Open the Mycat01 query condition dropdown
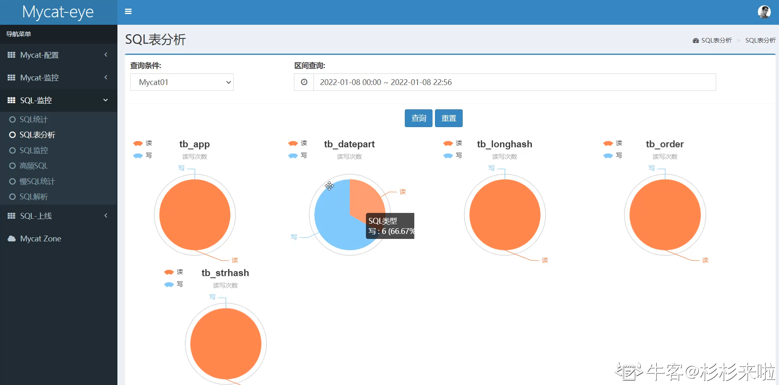Screen dimensions: 779x385 click(x=182, y=82)
